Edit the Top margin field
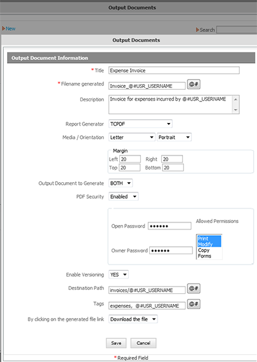The image size is (257, 362). 129,168
